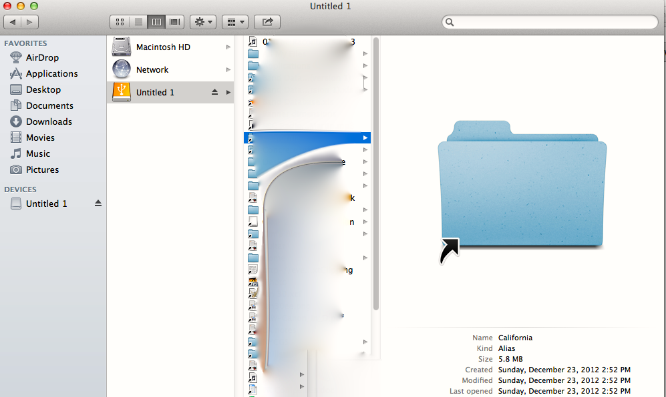Open Pictures from the Favorites list

point(42,169)
